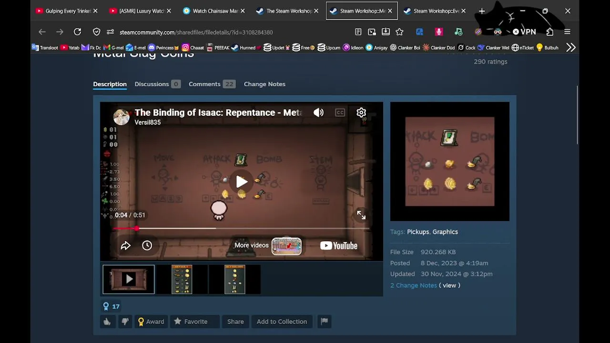The image size is (610, 343).
Task: Open the extensions puzzle-piece menu
Action: [x=550, y=32]
